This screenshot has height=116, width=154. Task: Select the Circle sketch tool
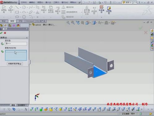click(24, 7)
